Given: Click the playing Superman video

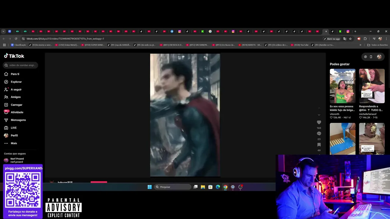Looking at the screenshot, I should click(185, 115).
